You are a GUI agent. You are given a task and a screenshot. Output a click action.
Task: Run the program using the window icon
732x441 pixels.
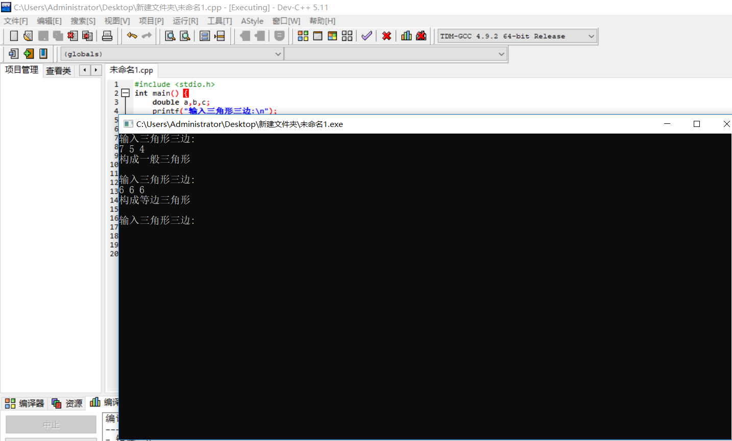318,36
